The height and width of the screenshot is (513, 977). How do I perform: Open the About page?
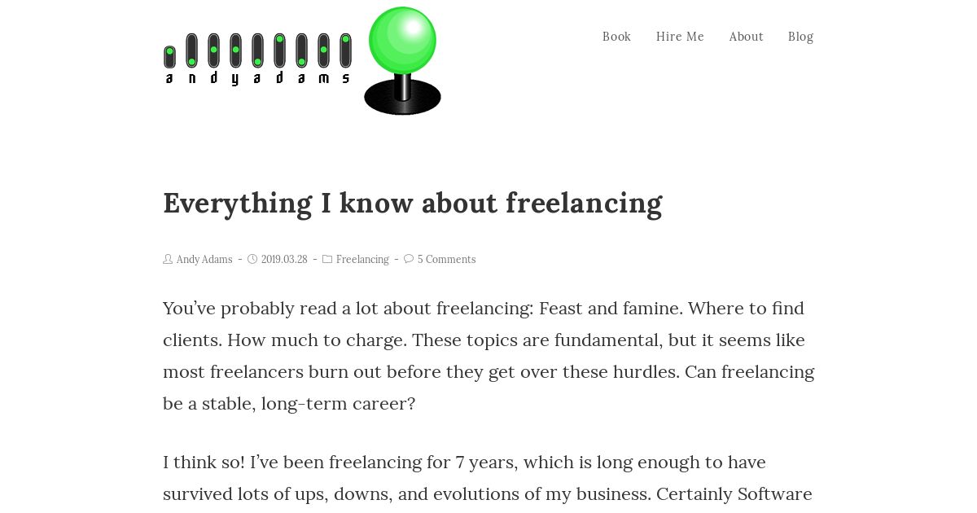(x=746, y=37)
